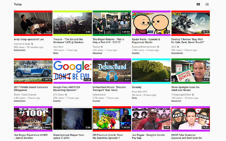
Task: Open the Andy 'sleep specialist' Lee thumbnail
Action: [x=33, y=23]
